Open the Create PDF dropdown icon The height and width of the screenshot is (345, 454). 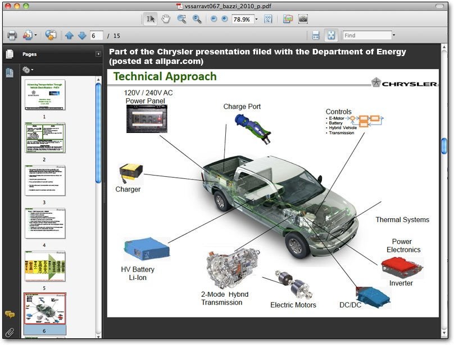point(30,35)
